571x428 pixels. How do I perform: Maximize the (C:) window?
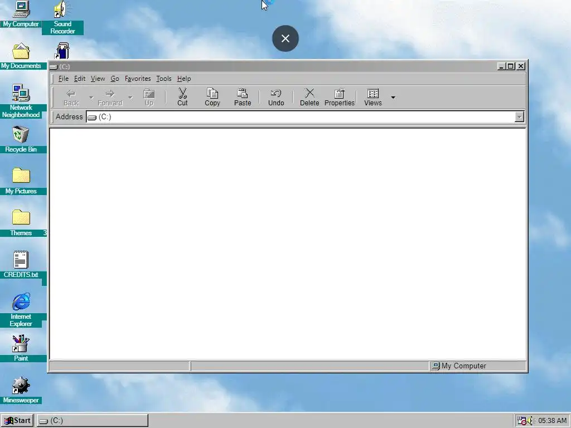tap(511, 66)
